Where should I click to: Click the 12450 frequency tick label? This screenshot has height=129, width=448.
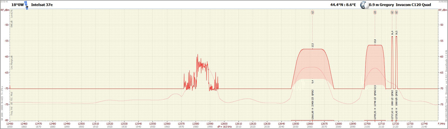10,123
